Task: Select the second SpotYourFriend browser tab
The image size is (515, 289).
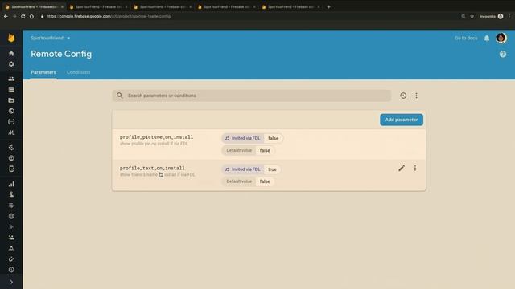Action: 98,6
